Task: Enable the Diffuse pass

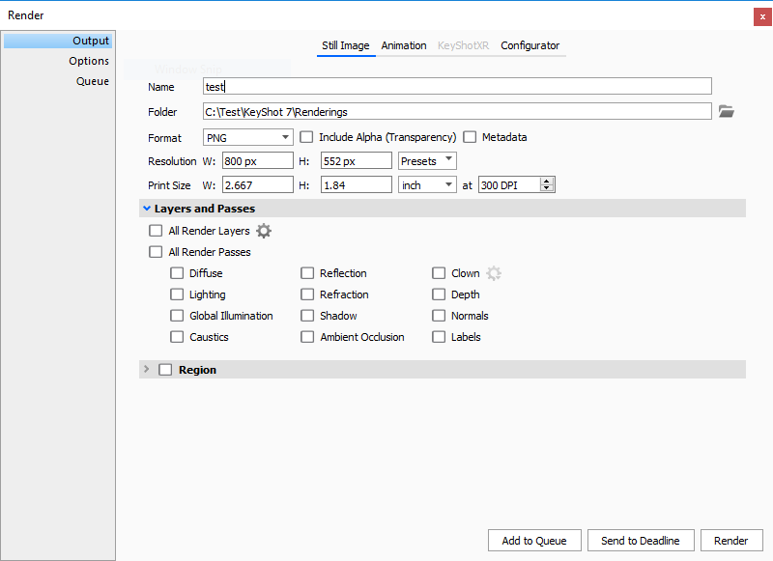Action: click(x=177, y=273)
